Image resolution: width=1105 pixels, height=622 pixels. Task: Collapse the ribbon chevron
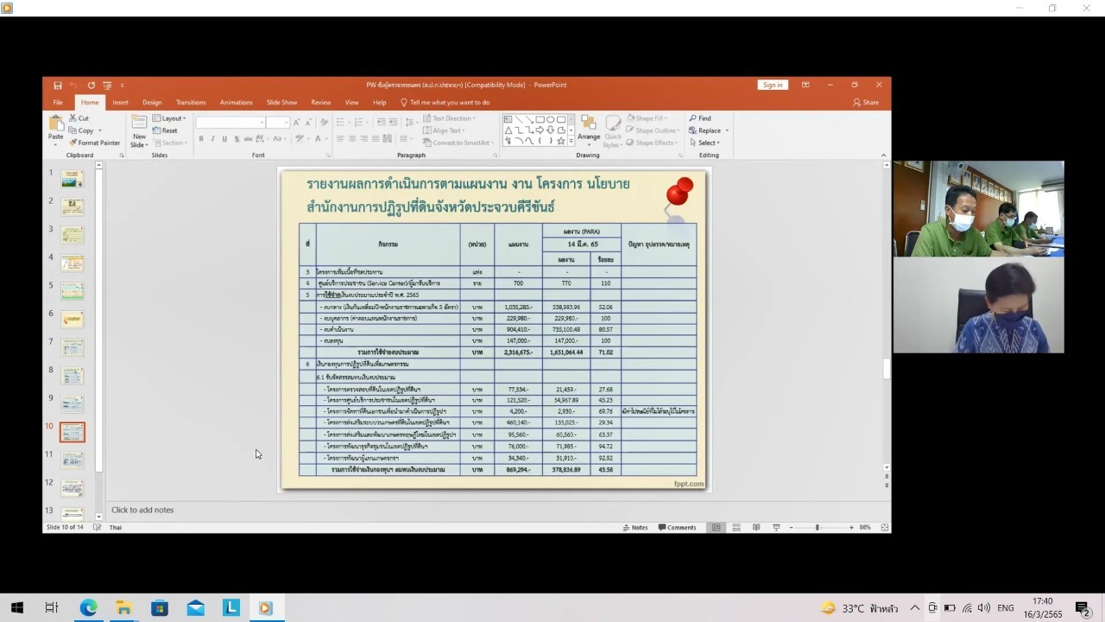coord(884,155)
